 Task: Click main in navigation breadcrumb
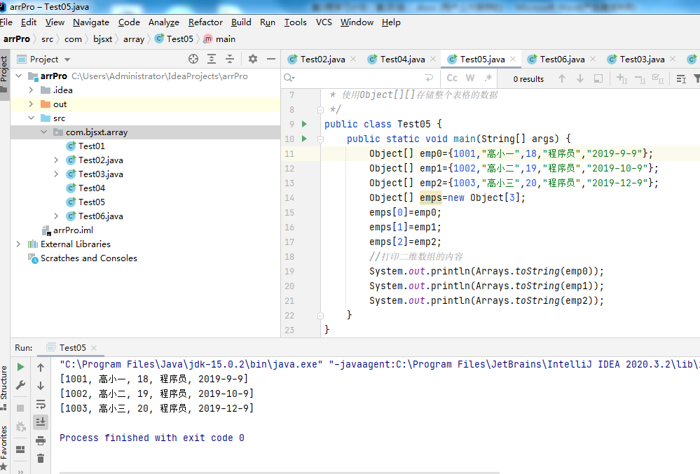[x=219, y=39]
